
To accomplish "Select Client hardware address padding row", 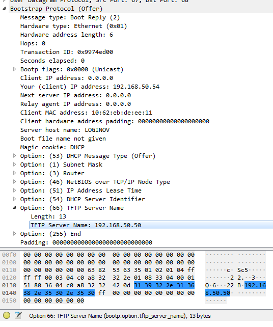I will (x=115, y=121).
